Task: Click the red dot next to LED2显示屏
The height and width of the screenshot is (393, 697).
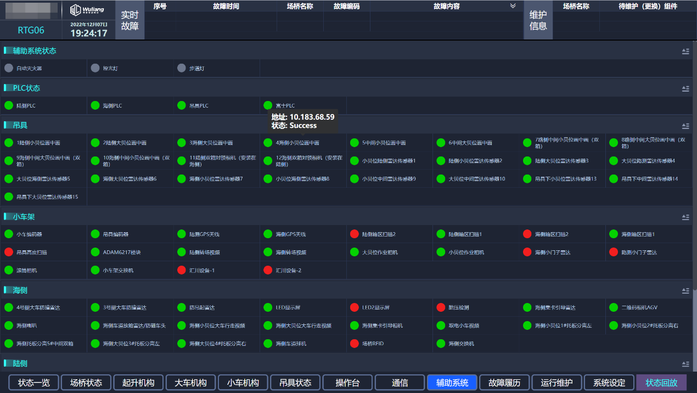Action: 355,307
